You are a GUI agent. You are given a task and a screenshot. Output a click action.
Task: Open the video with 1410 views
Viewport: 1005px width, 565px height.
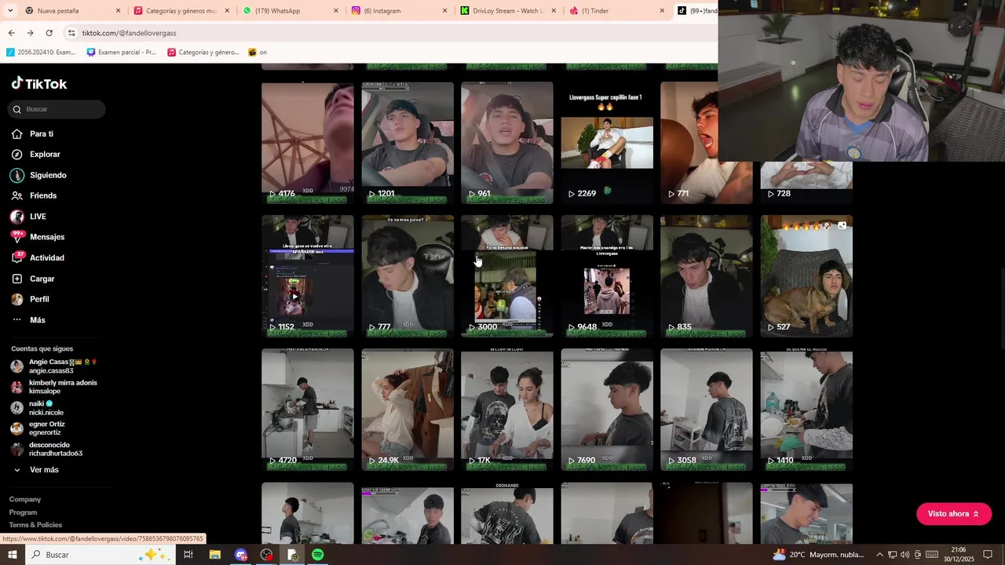[806, 410]
